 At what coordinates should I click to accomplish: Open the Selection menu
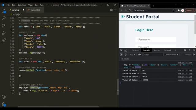point(22,5)
